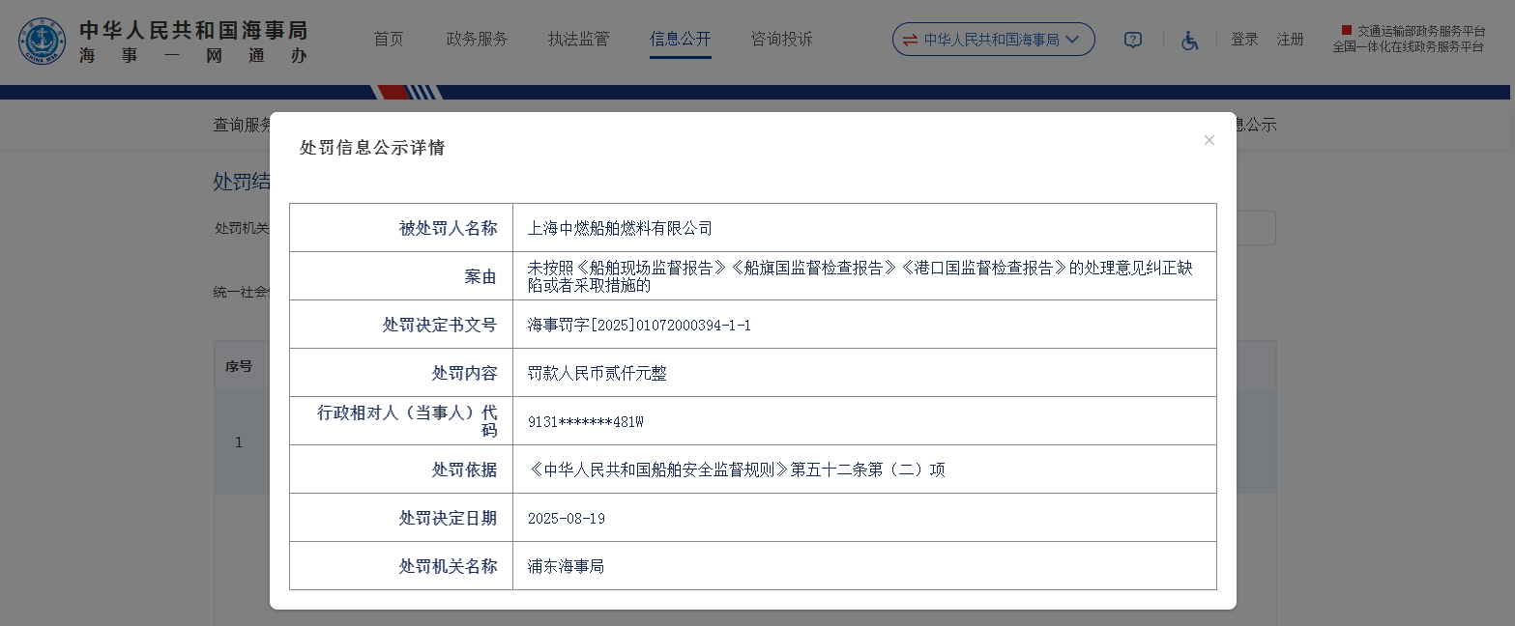The image size is (1515, 626).
Task: Click the 登录 link
Action: (1244, 40)
